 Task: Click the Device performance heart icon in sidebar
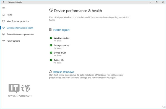[x=4, y=28]
